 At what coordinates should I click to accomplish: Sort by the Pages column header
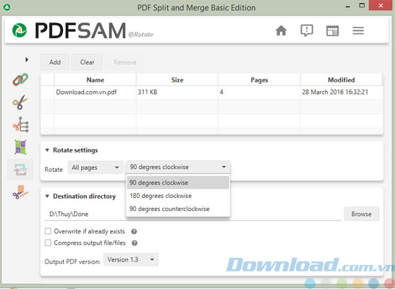point(259,80)
